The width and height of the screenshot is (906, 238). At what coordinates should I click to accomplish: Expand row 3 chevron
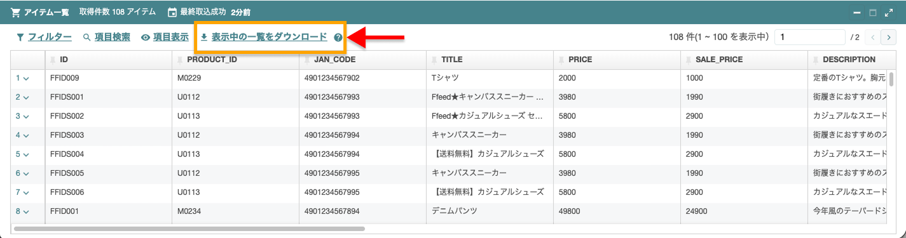tap(26, 117)
